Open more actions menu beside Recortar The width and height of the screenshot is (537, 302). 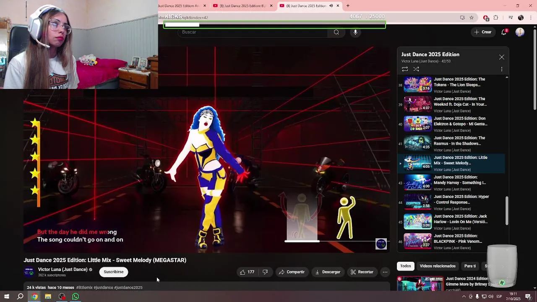point(385,272)
